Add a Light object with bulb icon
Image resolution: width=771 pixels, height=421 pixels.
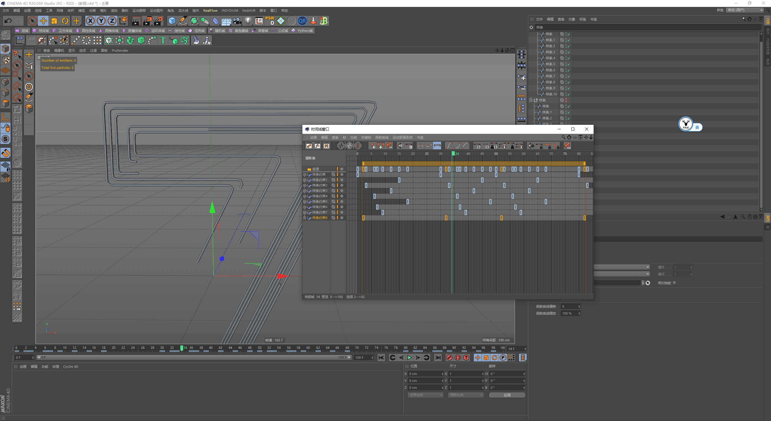[248, 21]
